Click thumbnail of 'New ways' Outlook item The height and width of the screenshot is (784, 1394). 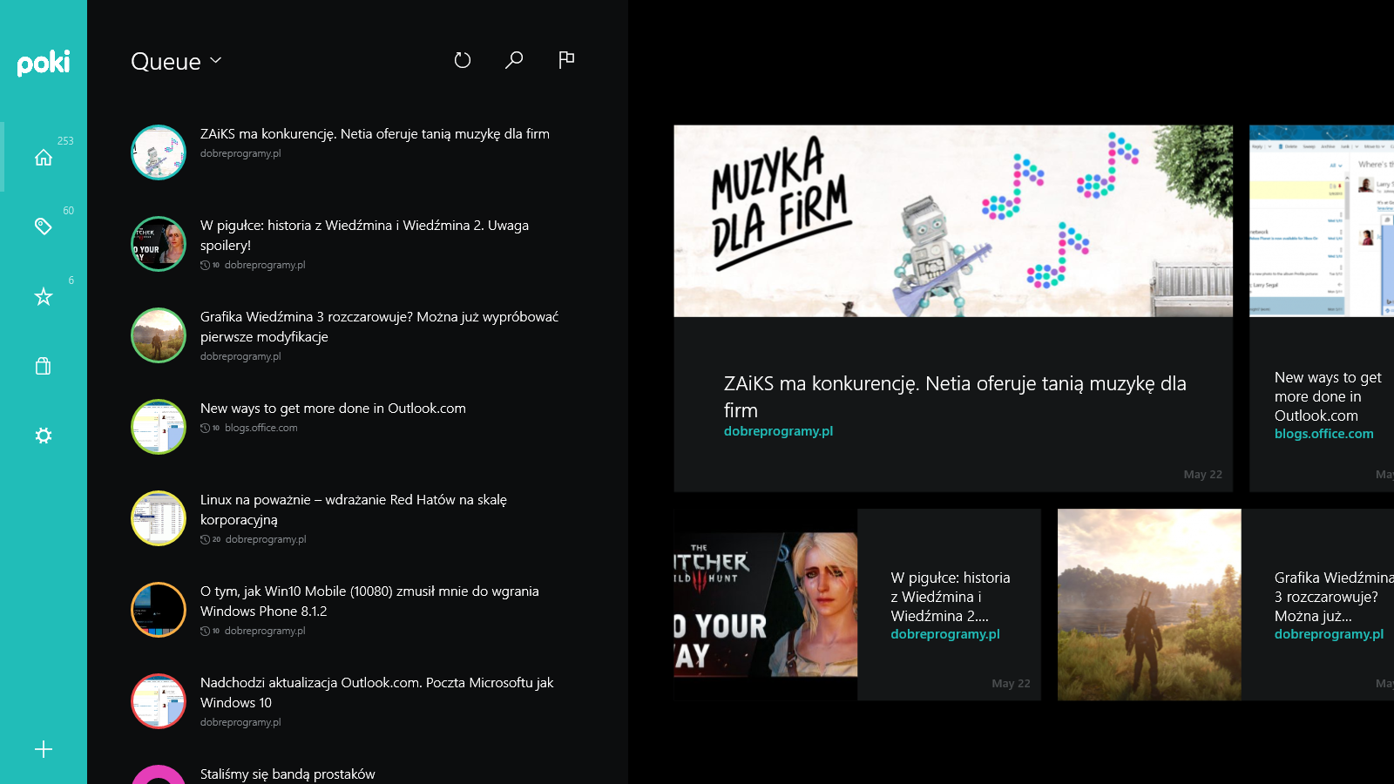(159, 427)
